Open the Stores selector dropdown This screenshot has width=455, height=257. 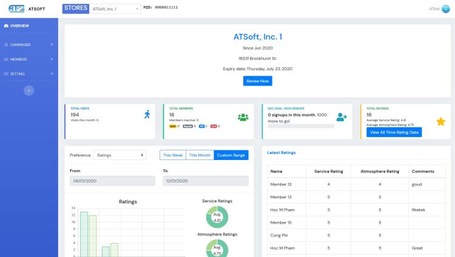[115, 9]
